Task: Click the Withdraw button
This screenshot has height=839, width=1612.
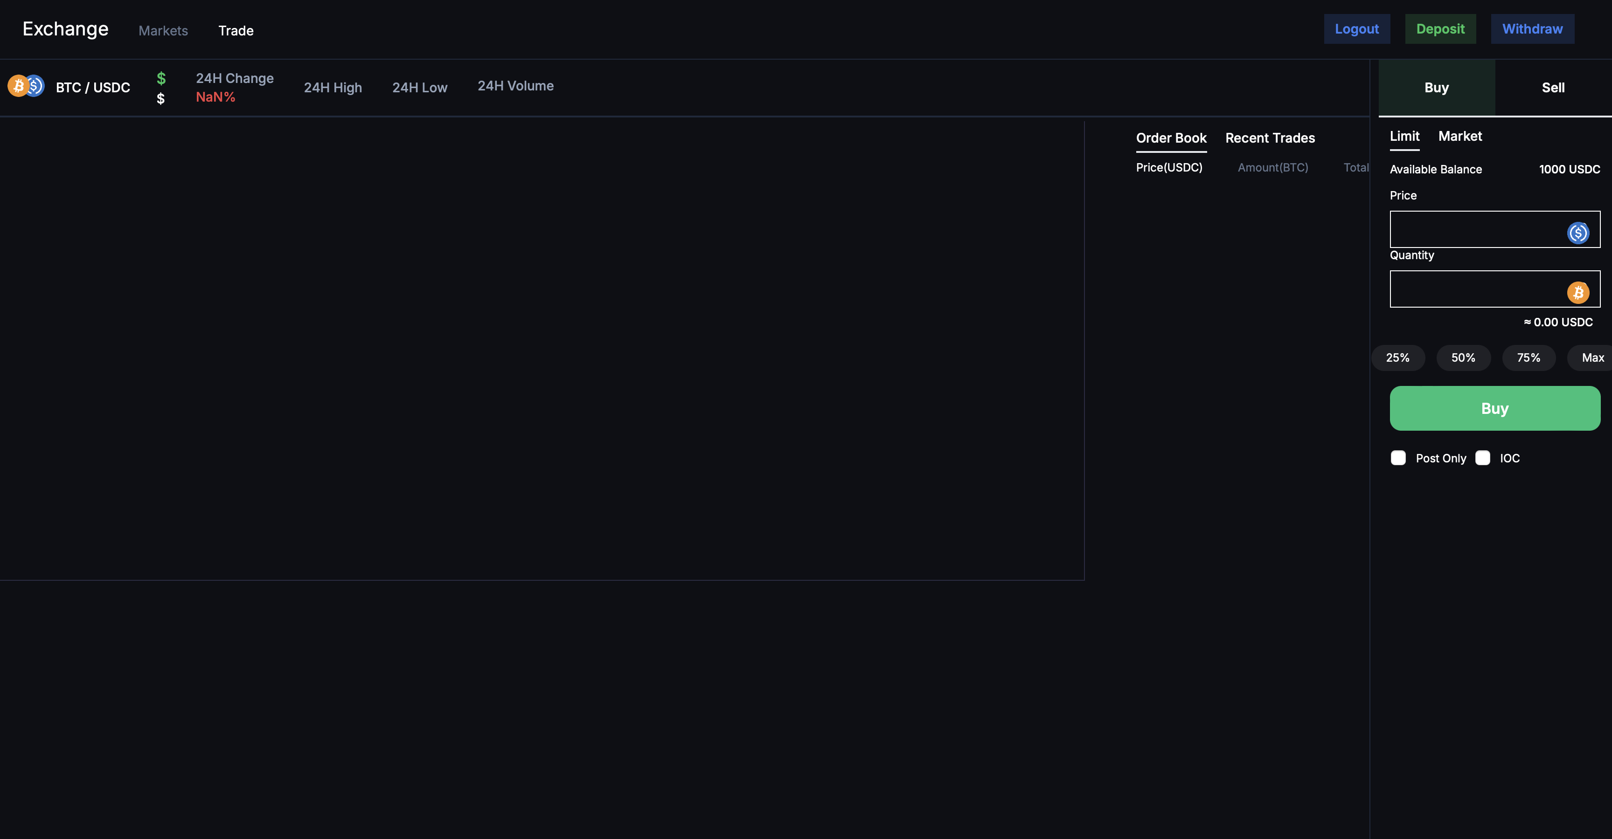Action: (1532, 29)
